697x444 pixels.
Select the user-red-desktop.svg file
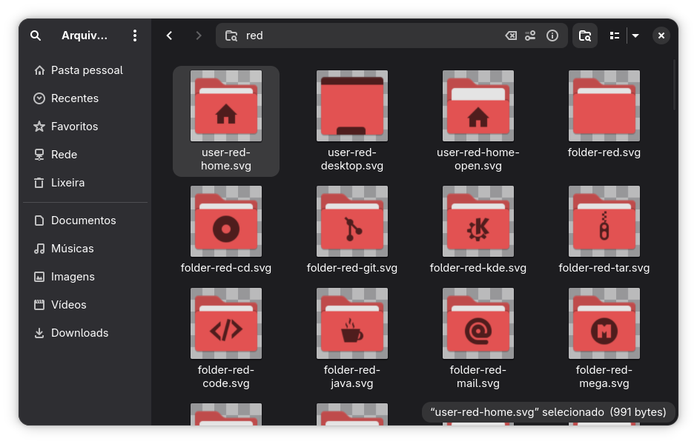point(352,106)
